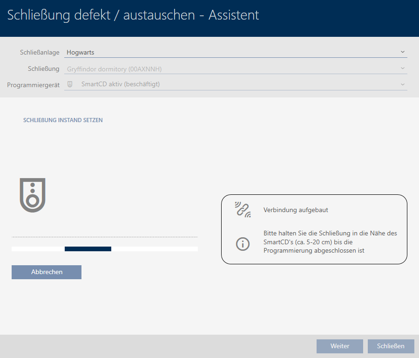Click the Programmiergerät label
The width and height of the screenshot is (419, 358).
coord(33,85)
